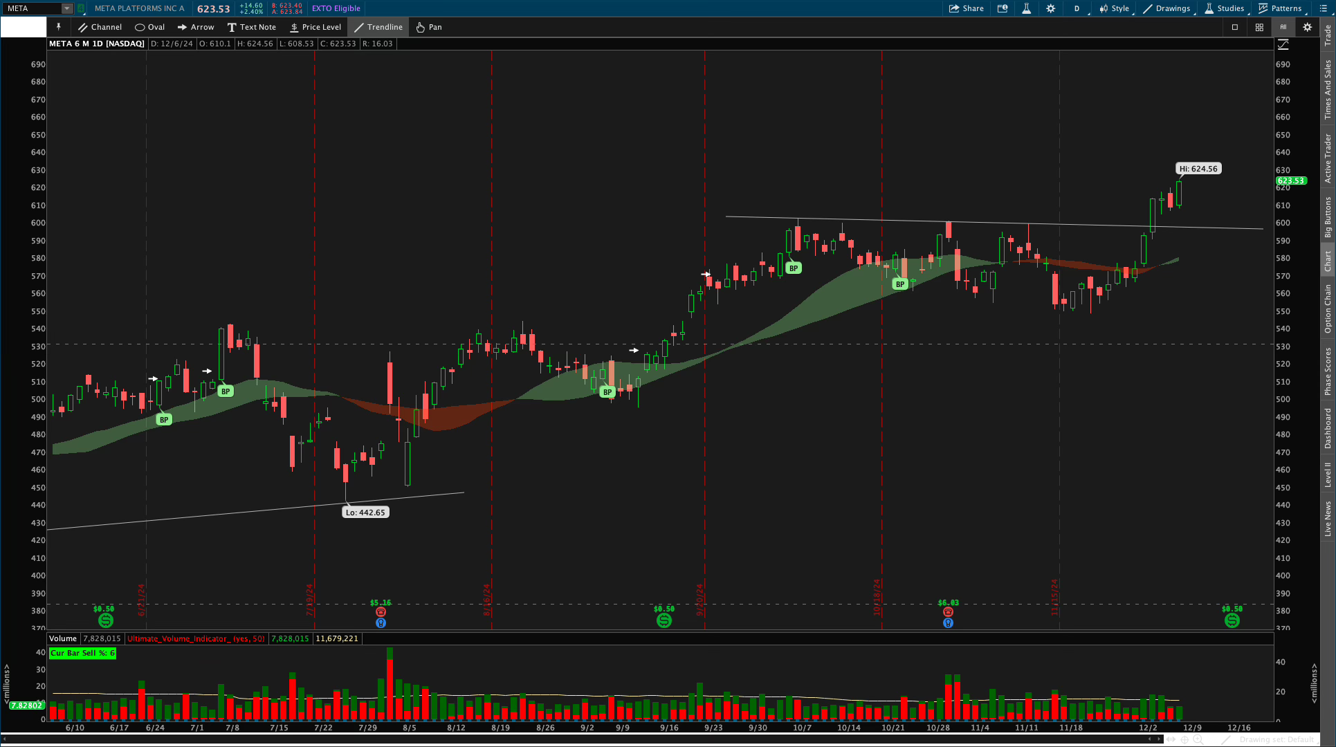Toggle the All charts view button

1283,27
